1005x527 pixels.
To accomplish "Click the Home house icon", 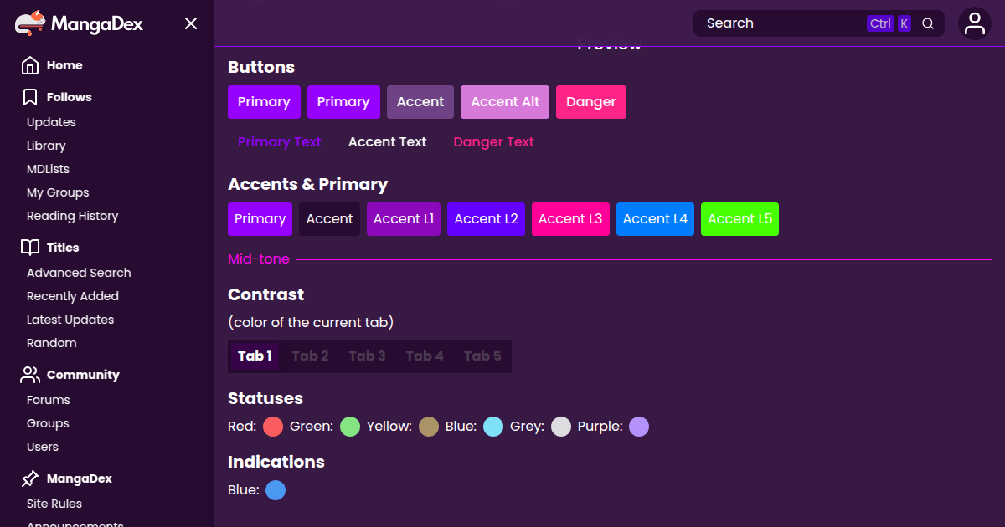I will coord(30,65).
